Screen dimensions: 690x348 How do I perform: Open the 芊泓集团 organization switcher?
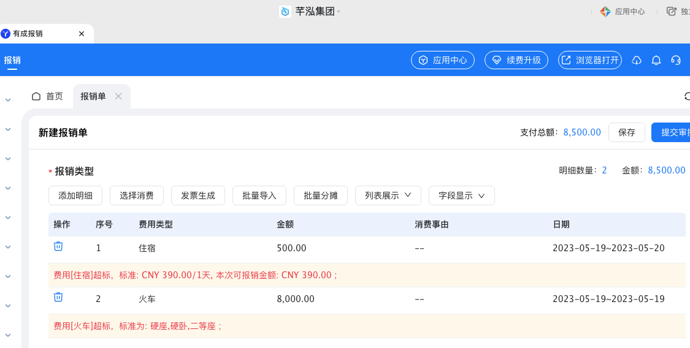[x=310, y=12]
